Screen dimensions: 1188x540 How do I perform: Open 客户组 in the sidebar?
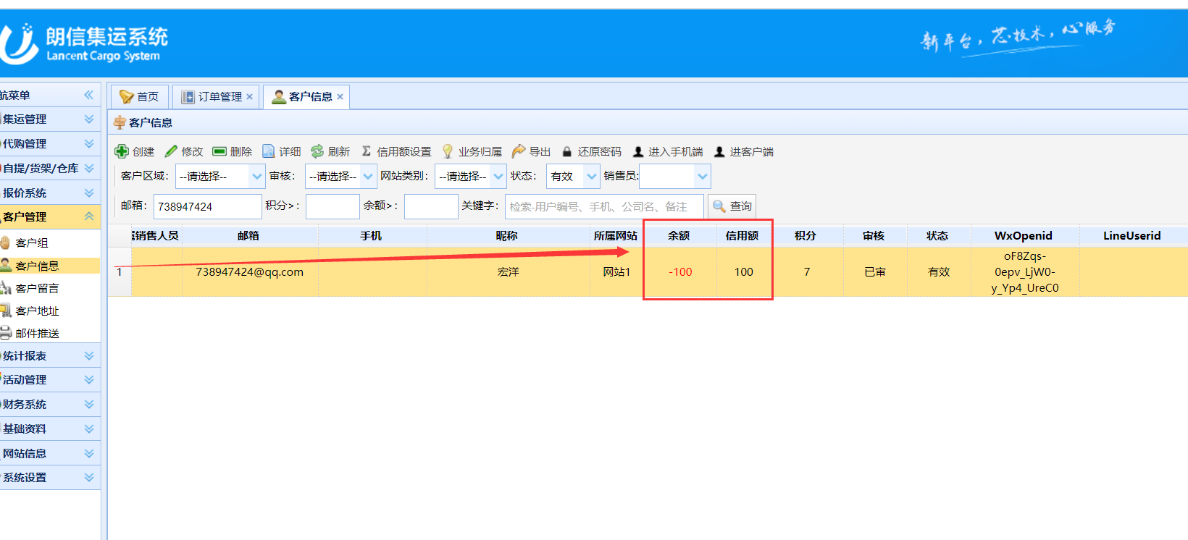pos(32,243)
